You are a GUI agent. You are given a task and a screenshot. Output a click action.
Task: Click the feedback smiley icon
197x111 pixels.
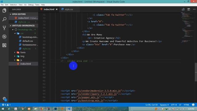193,105
